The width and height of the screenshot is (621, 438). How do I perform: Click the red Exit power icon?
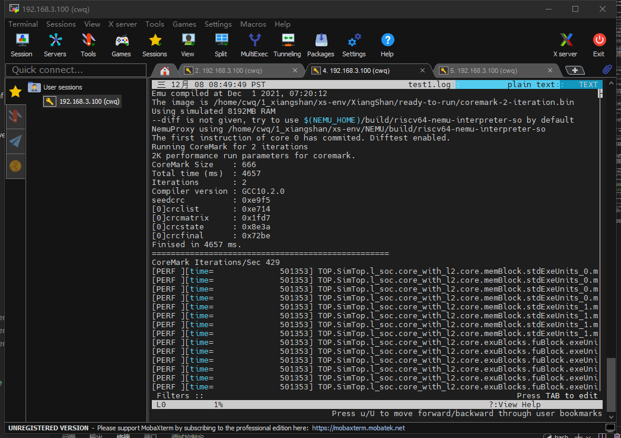599,46
